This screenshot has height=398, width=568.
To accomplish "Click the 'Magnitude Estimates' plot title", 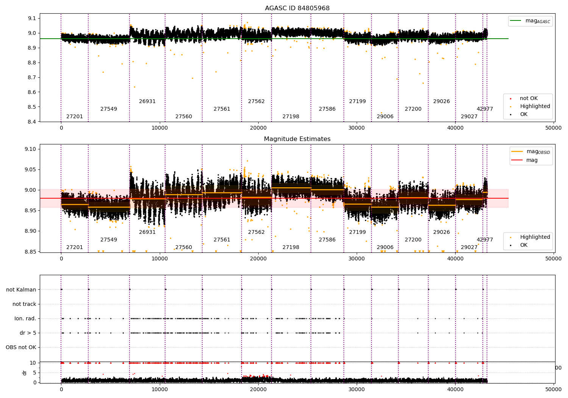I will pyautogui.click(x=297, y=139).
